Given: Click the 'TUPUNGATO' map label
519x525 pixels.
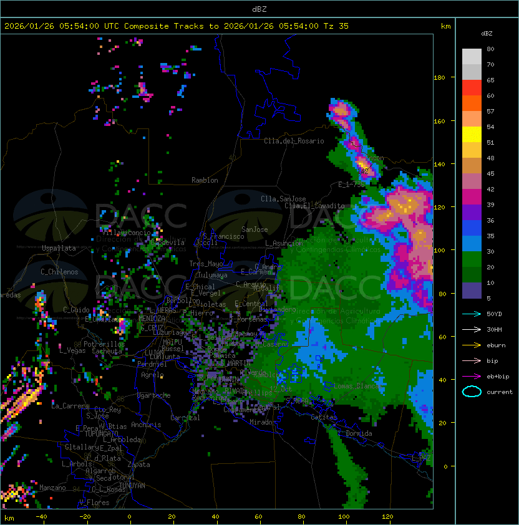Looking at the screenshot, I should click(101, 433).
